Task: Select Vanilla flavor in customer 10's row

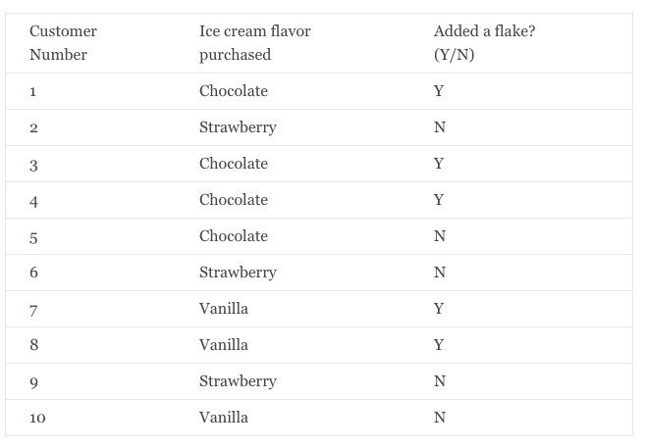Action: pyautogui.click(x=223, y=418)
